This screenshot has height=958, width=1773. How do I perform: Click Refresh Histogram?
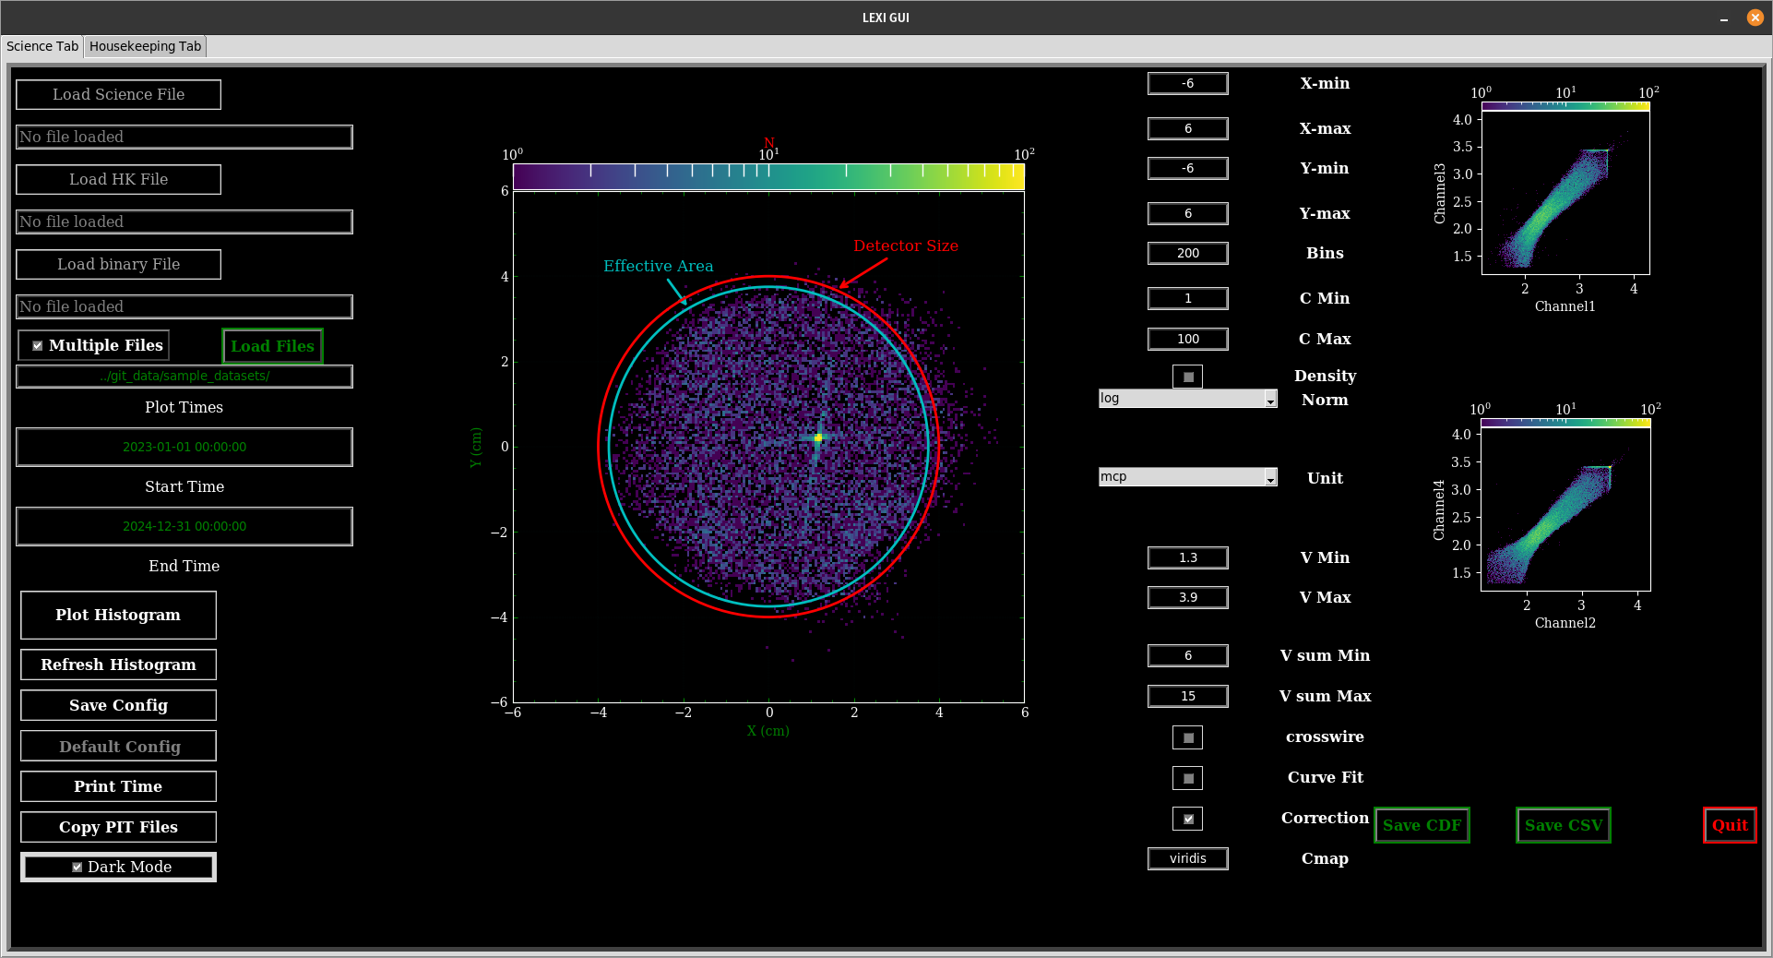click(x=118, y=665)
